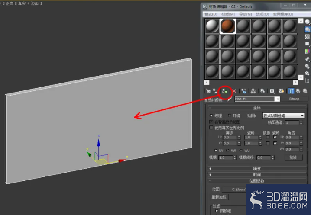This screenshot has height=215, width=311.
Task: Open the 真实 viewport shading label menu
Action: (x=22, y=3)
